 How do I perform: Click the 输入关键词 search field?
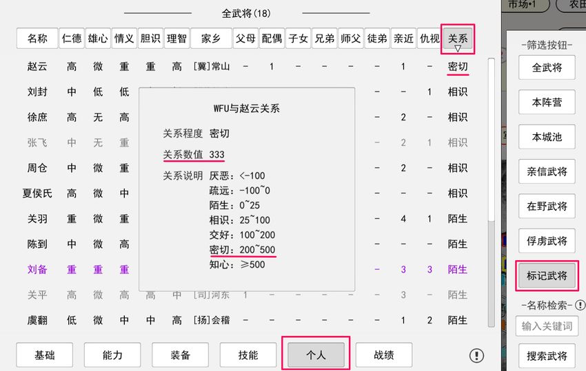point(547,326)
